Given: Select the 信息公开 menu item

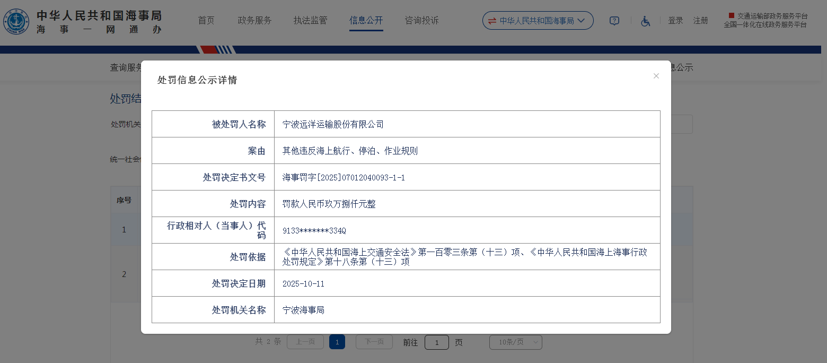Looking at the screenshot, I should [366, 20].
